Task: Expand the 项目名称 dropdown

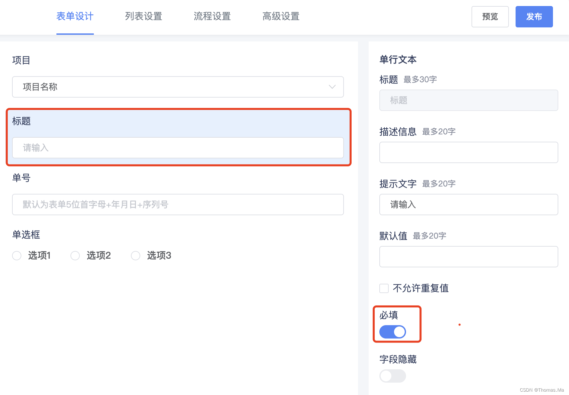Action: pos(178,87)
